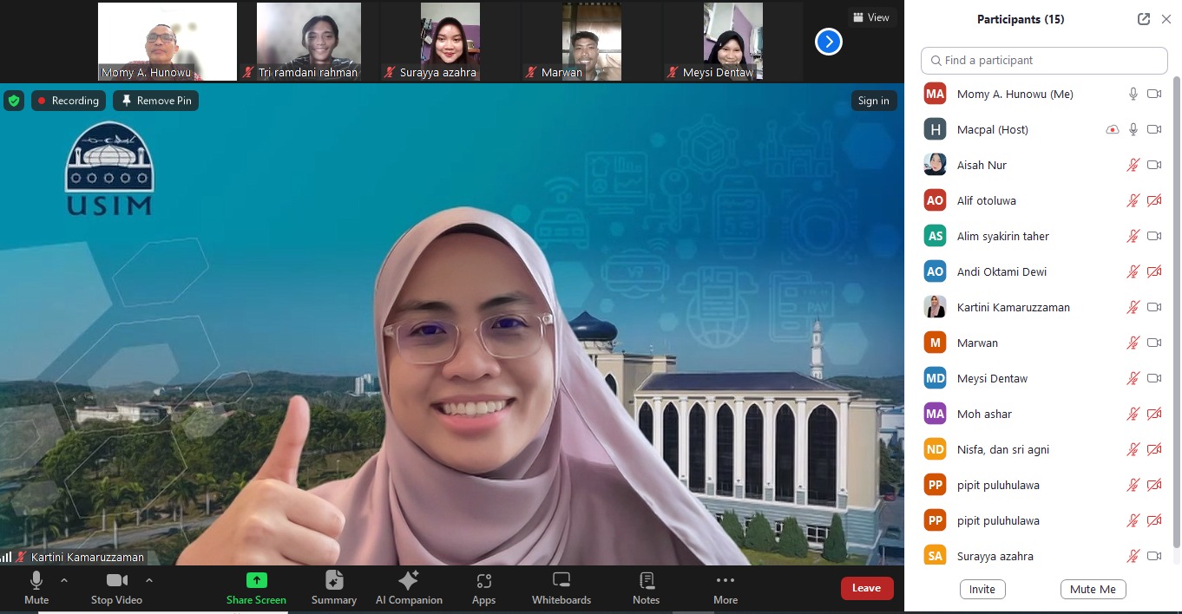Click the Invite button
Screen dimensions: 1182x614
982,589
